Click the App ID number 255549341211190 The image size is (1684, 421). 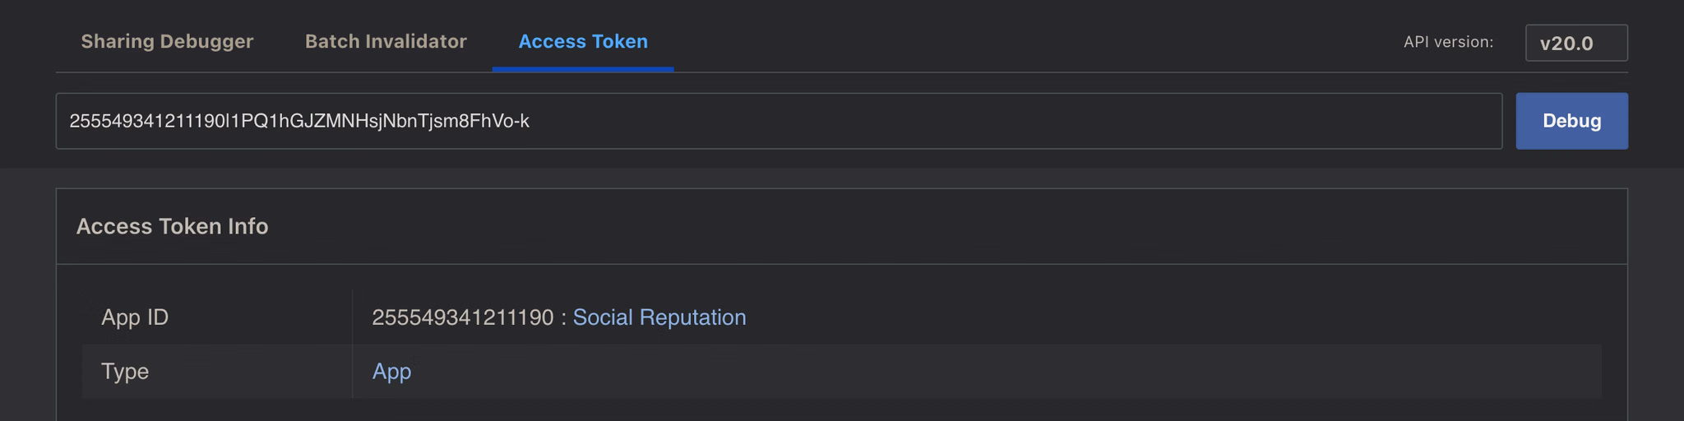(463, 317)
